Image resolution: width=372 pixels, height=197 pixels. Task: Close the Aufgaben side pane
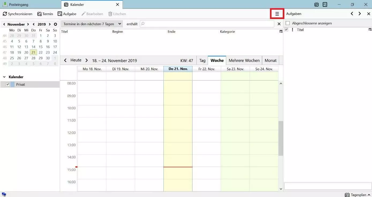tap(369, 14)
